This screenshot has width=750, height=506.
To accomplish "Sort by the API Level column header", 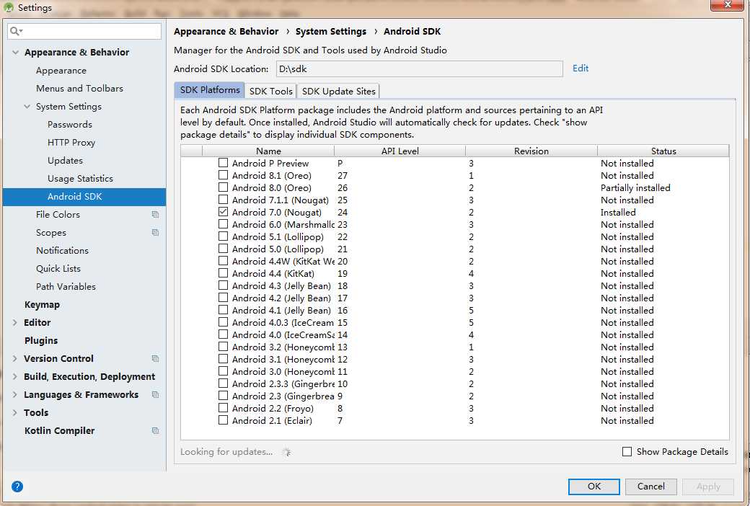I will [x=400, y=151].
